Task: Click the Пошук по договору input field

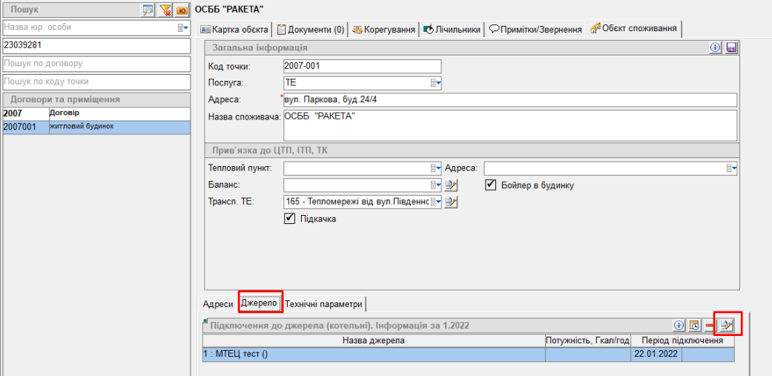Action: click(x=96, y=63)
